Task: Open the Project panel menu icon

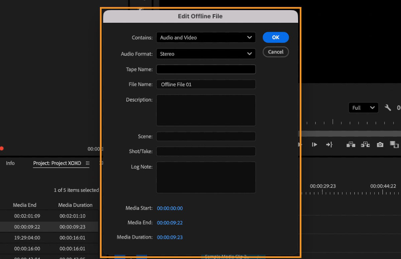Action: 88,163
